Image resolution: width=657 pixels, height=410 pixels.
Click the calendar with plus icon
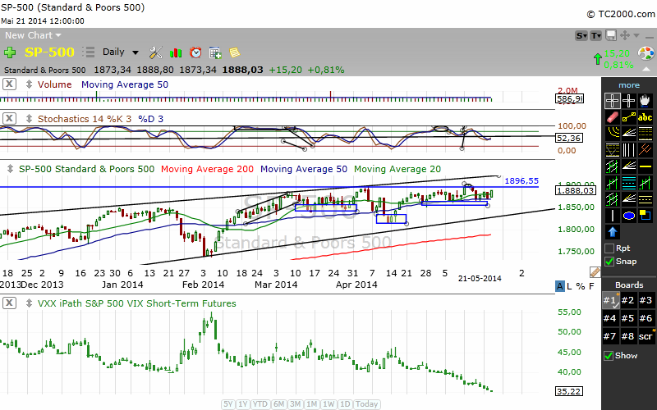click(215, 52)
